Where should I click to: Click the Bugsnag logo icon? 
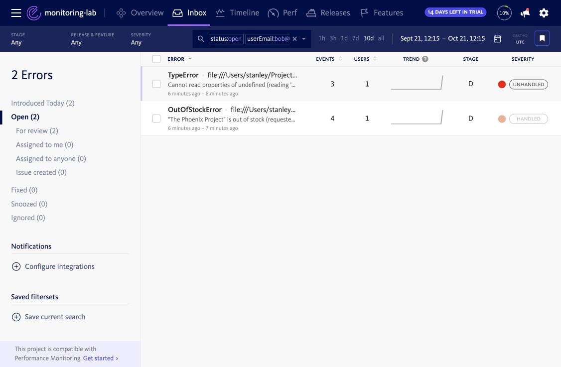34,13
